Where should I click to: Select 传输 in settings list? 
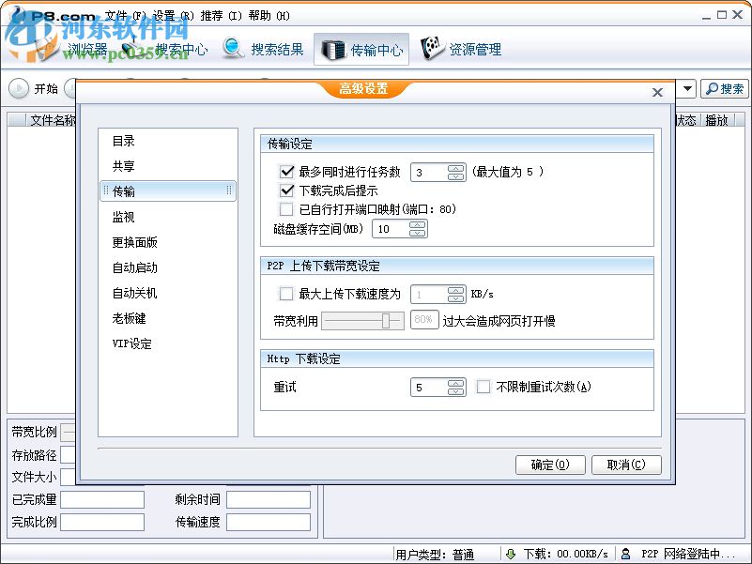(x=168, y=191)
